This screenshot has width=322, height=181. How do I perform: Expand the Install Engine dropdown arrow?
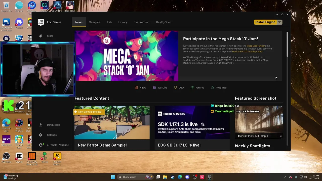pyautogui.click(x=279, y=22)
